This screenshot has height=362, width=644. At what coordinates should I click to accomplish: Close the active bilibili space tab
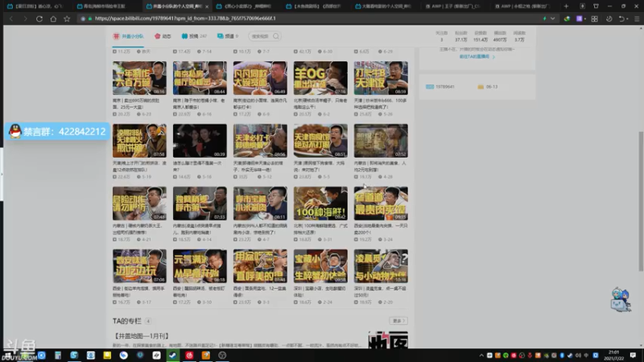tap(207, 6)
